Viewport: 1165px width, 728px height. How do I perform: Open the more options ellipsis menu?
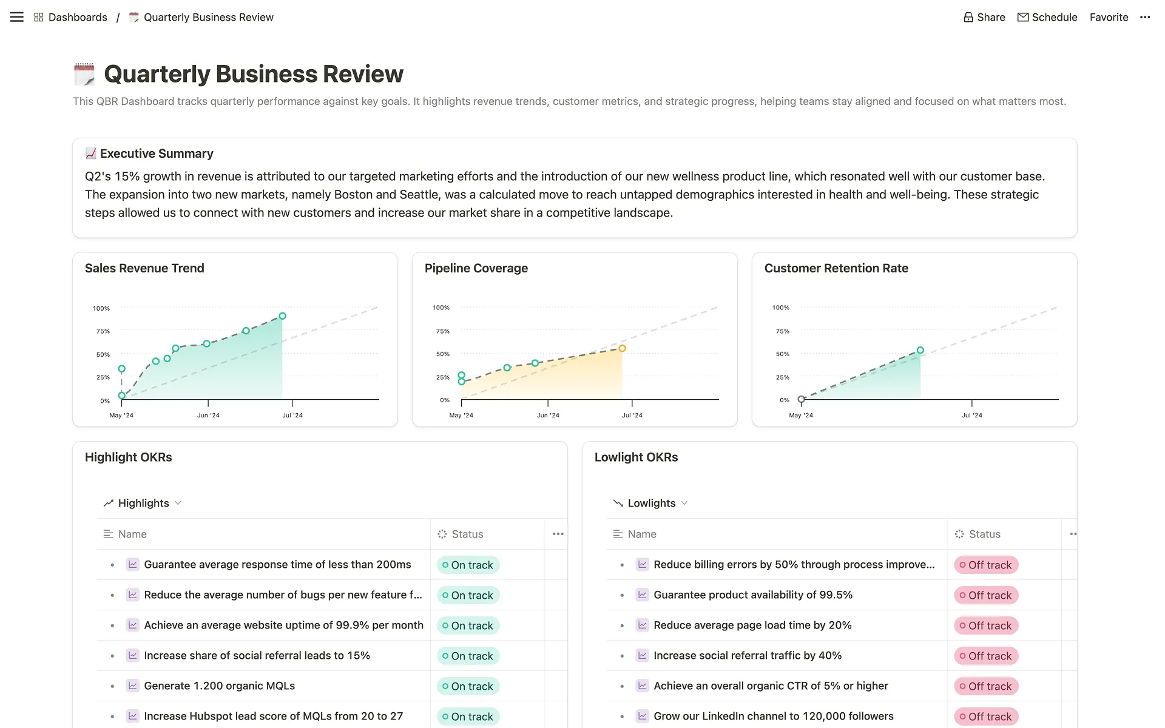1145,17
